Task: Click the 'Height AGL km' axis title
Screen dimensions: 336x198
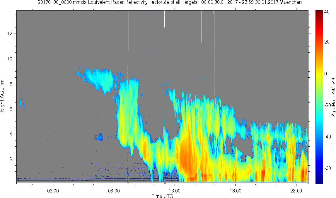Action: [2, 97]
